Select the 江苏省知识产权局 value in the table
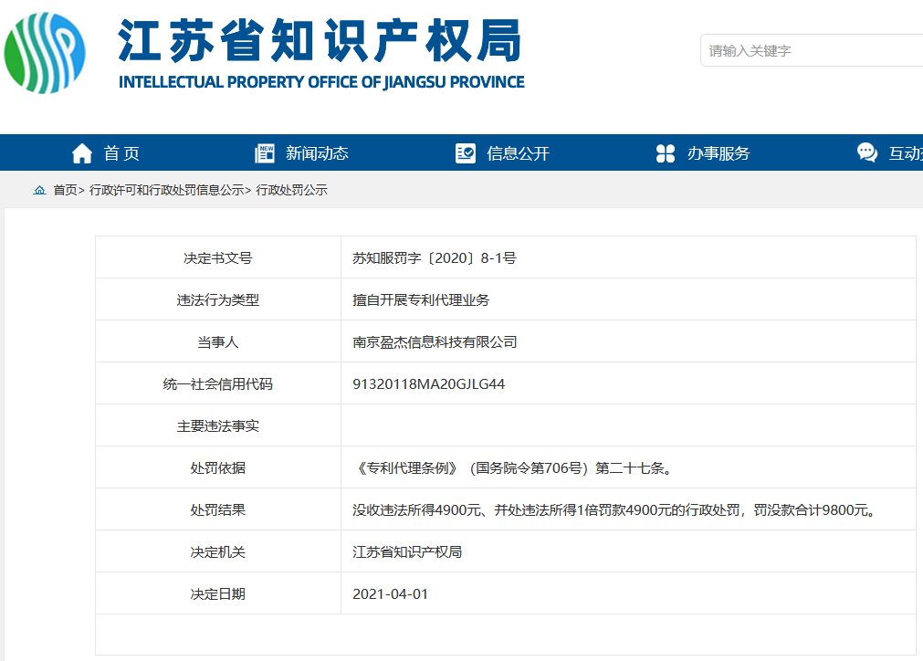 [x=407, y=552]
